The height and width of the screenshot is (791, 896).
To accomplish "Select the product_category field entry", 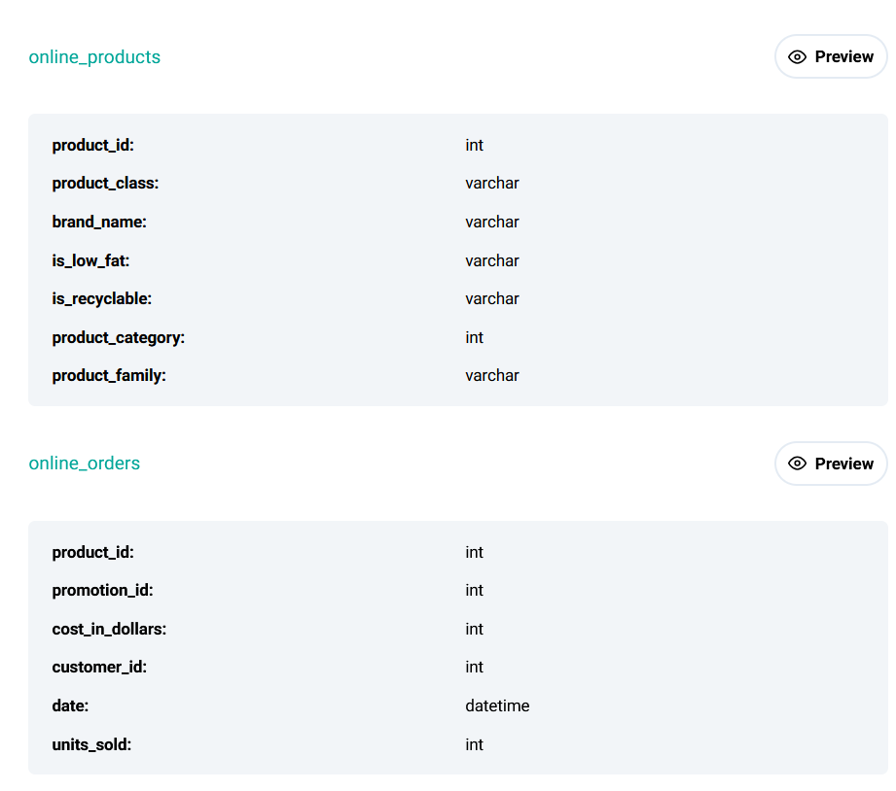I will pyautogui.click(x=119, y=337).
